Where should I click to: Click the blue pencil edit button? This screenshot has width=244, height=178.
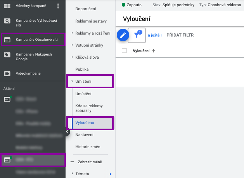point(123,35)
